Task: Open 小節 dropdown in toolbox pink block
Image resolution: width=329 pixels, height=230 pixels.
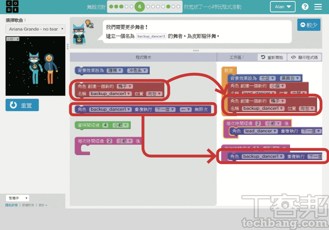Action: click(124, 141)
